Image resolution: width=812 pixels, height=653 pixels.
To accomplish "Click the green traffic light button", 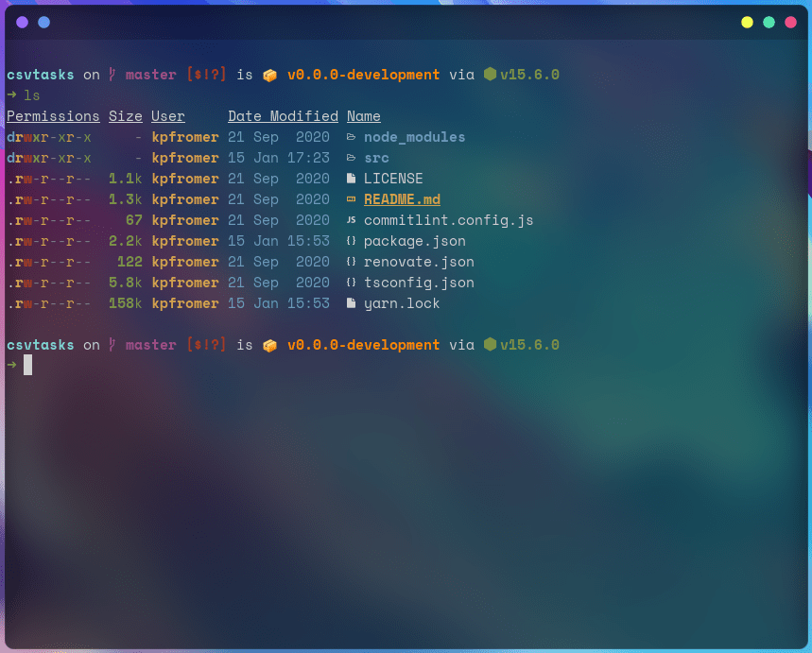I will [769, 22].
